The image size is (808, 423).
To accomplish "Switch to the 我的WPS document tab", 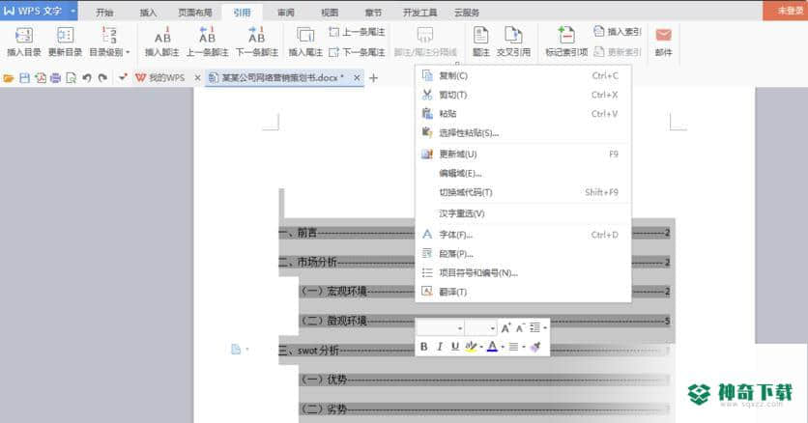I will point(160,77).
